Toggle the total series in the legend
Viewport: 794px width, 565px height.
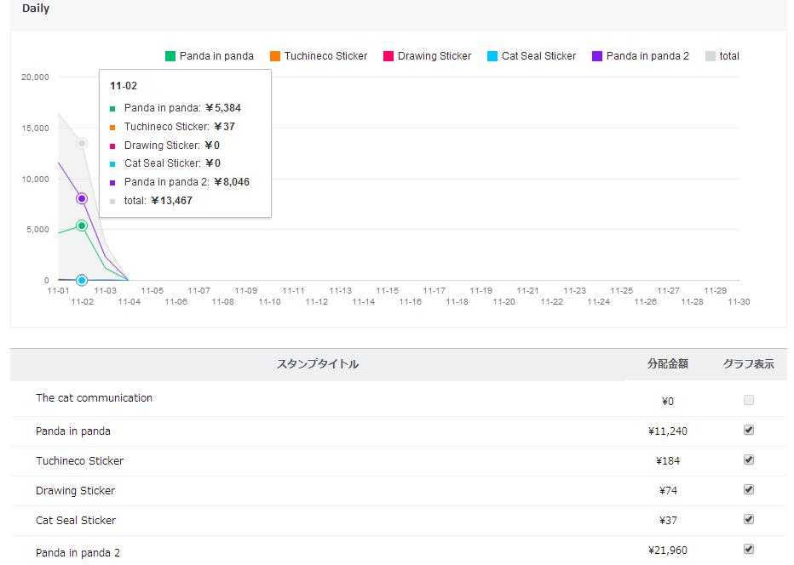(722, 56)
